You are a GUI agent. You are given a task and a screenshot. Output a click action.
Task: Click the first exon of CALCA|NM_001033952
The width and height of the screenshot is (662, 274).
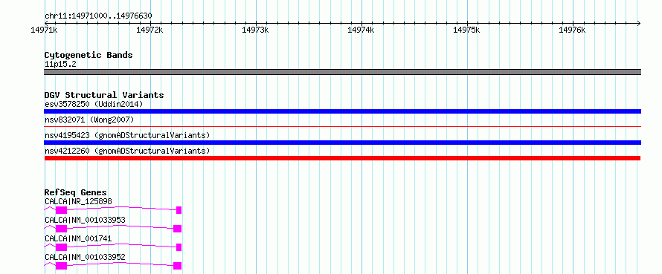click(x=61, y=266)
